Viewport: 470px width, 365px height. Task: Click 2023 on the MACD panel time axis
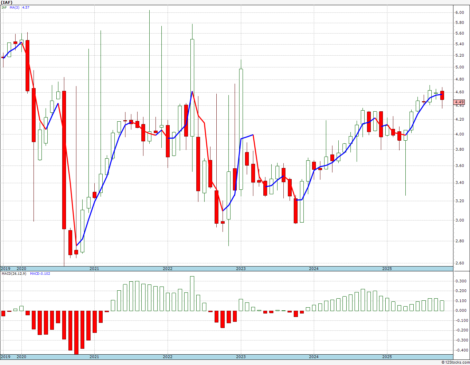pos(241,357)
